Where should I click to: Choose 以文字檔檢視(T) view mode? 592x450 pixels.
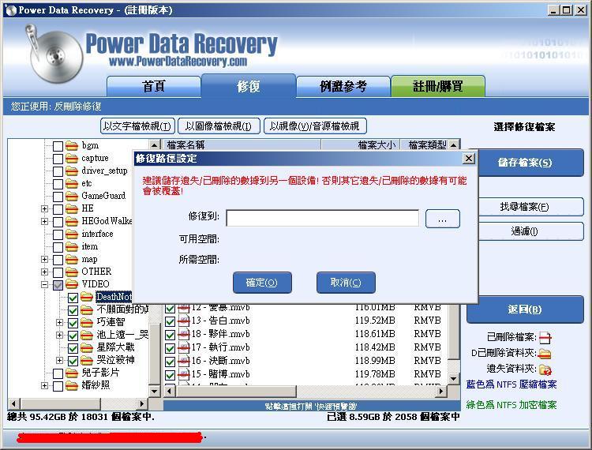coord(137,126)
